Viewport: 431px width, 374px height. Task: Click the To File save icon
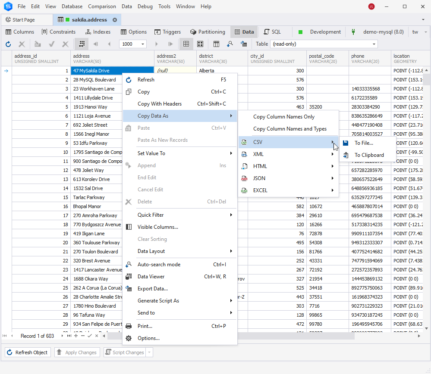click(346, 143)
